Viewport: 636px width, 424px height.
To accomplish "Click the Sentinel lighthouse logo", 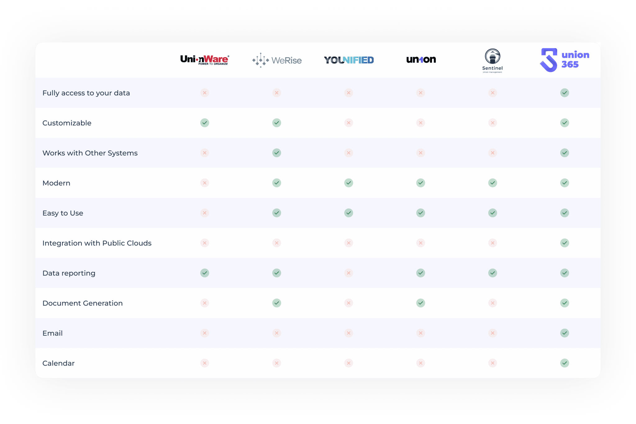I will [x=493, y=61].
